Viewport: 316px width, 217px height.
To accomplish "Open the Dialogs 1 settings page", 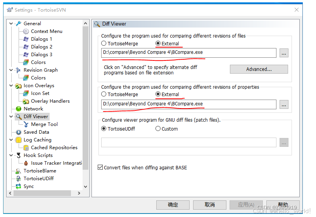I will pyautogui.click(x=41, y=39).
